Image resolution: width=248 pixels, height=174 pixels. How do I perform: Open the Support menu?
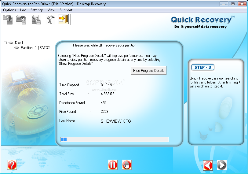click(x=66, y=10)
